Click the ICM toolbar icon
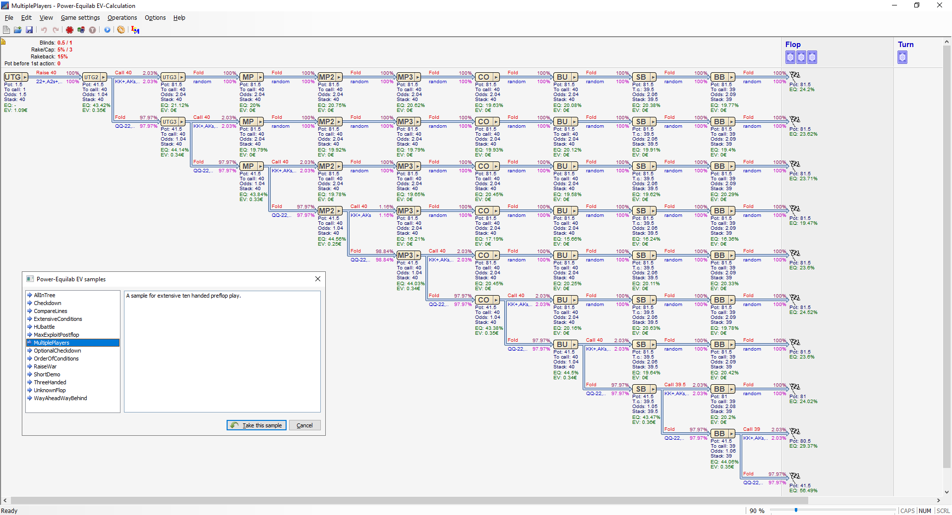This screenshot has width=952, height=515. tap(135, 30)
